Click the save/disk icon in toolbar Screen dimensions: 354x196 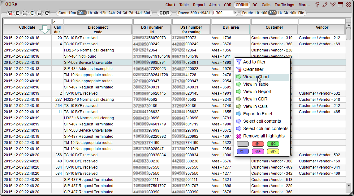(x=40, y=13)
